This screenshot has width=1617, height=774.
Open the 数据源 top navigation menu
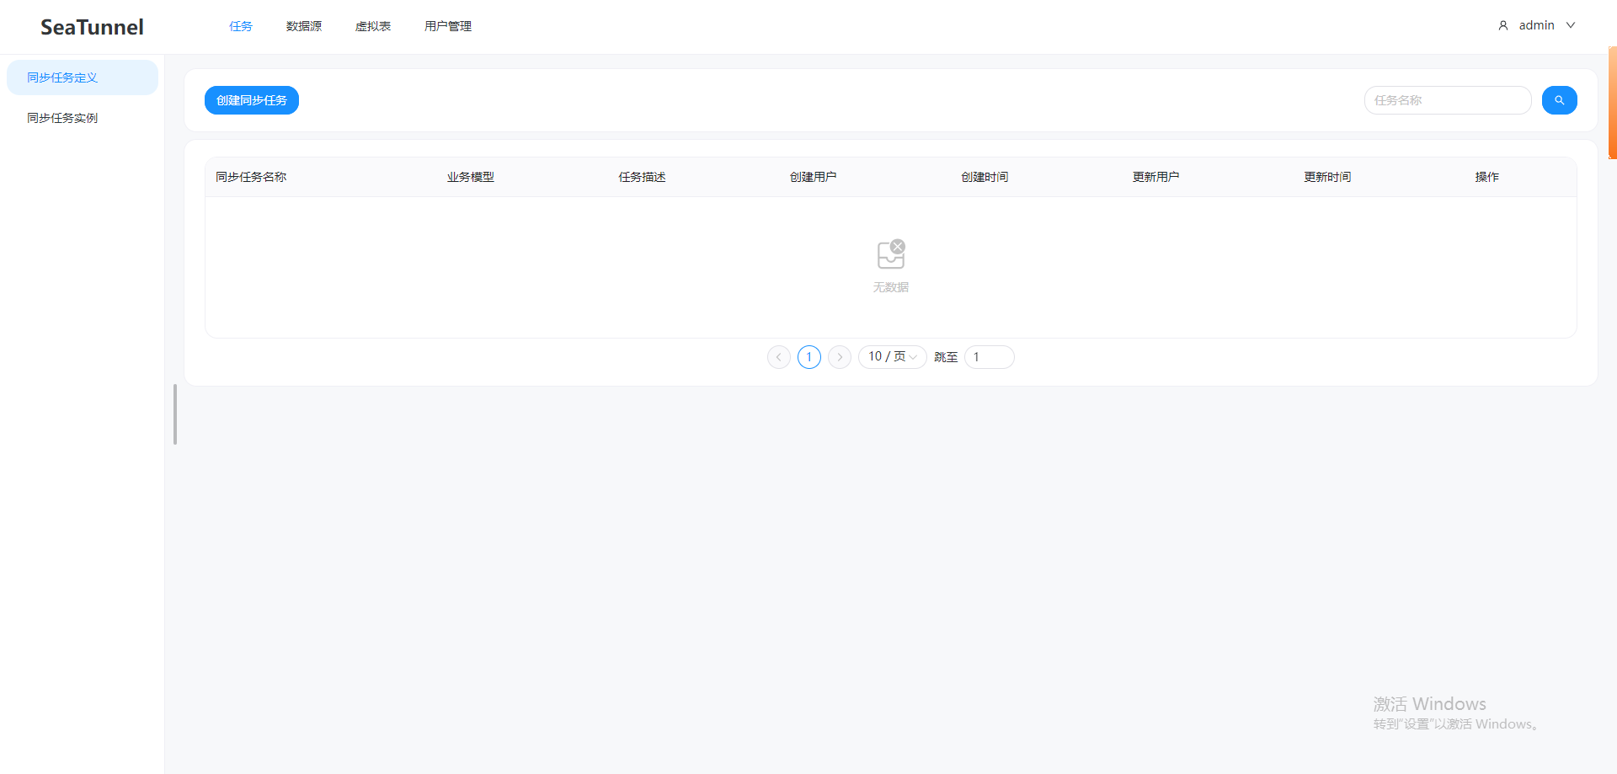[304, 26]
